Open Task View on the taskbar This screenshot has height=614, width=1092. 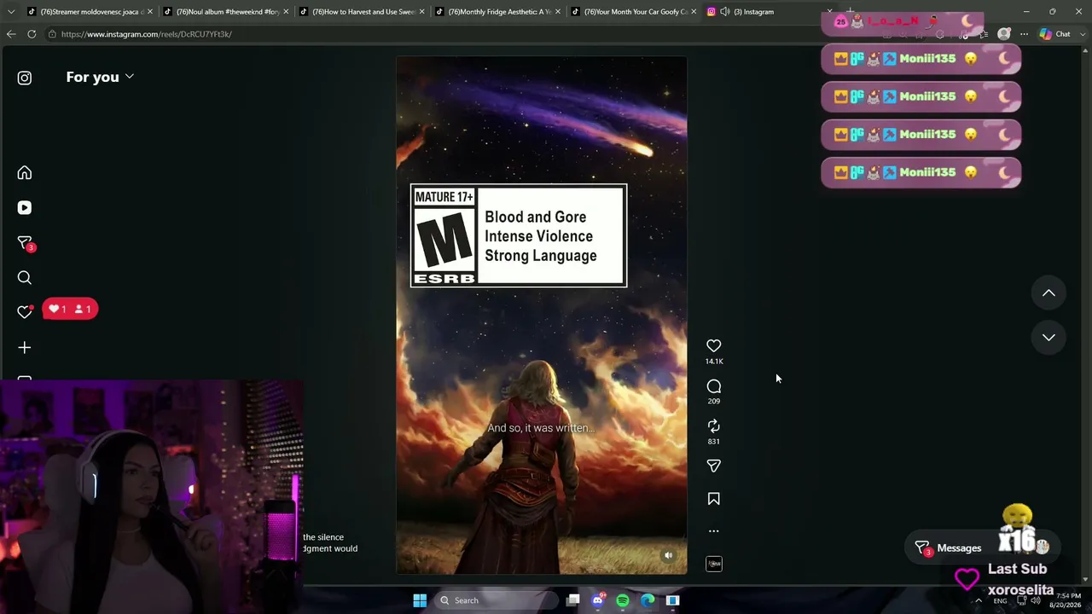tap(573, 600)
